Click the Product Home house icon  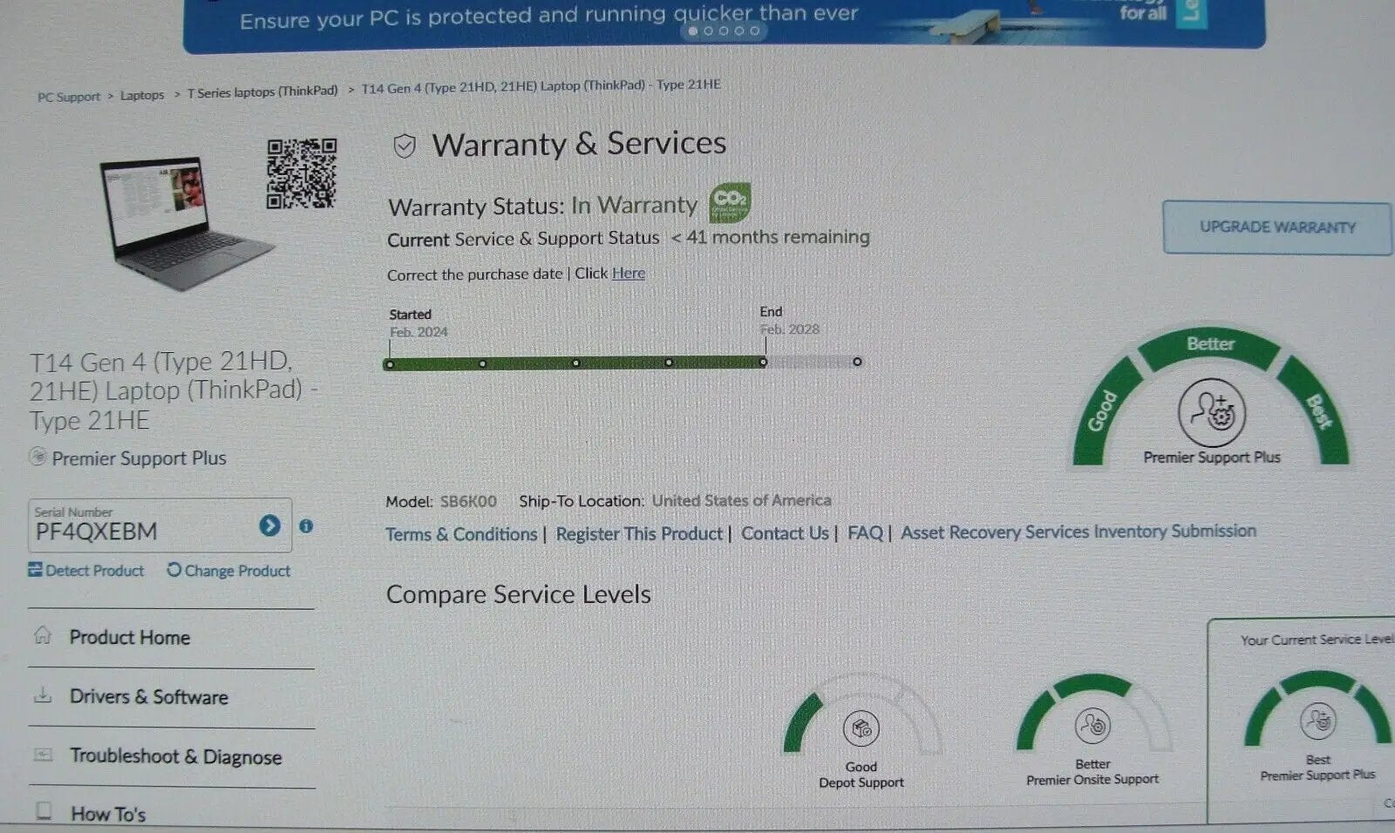tap(43, 635)
